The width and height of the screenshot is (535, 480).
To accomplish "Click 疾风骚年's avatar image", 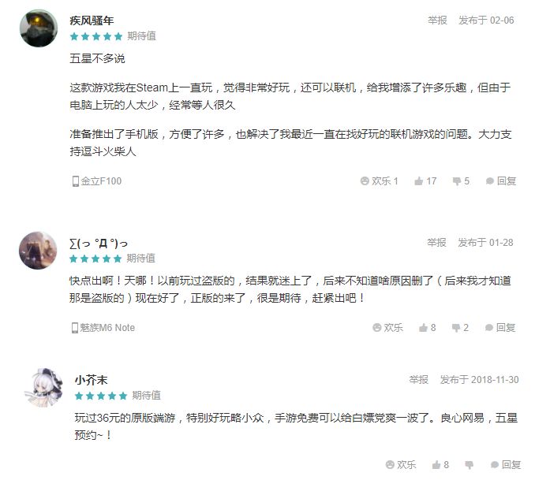I will point(38,28).
